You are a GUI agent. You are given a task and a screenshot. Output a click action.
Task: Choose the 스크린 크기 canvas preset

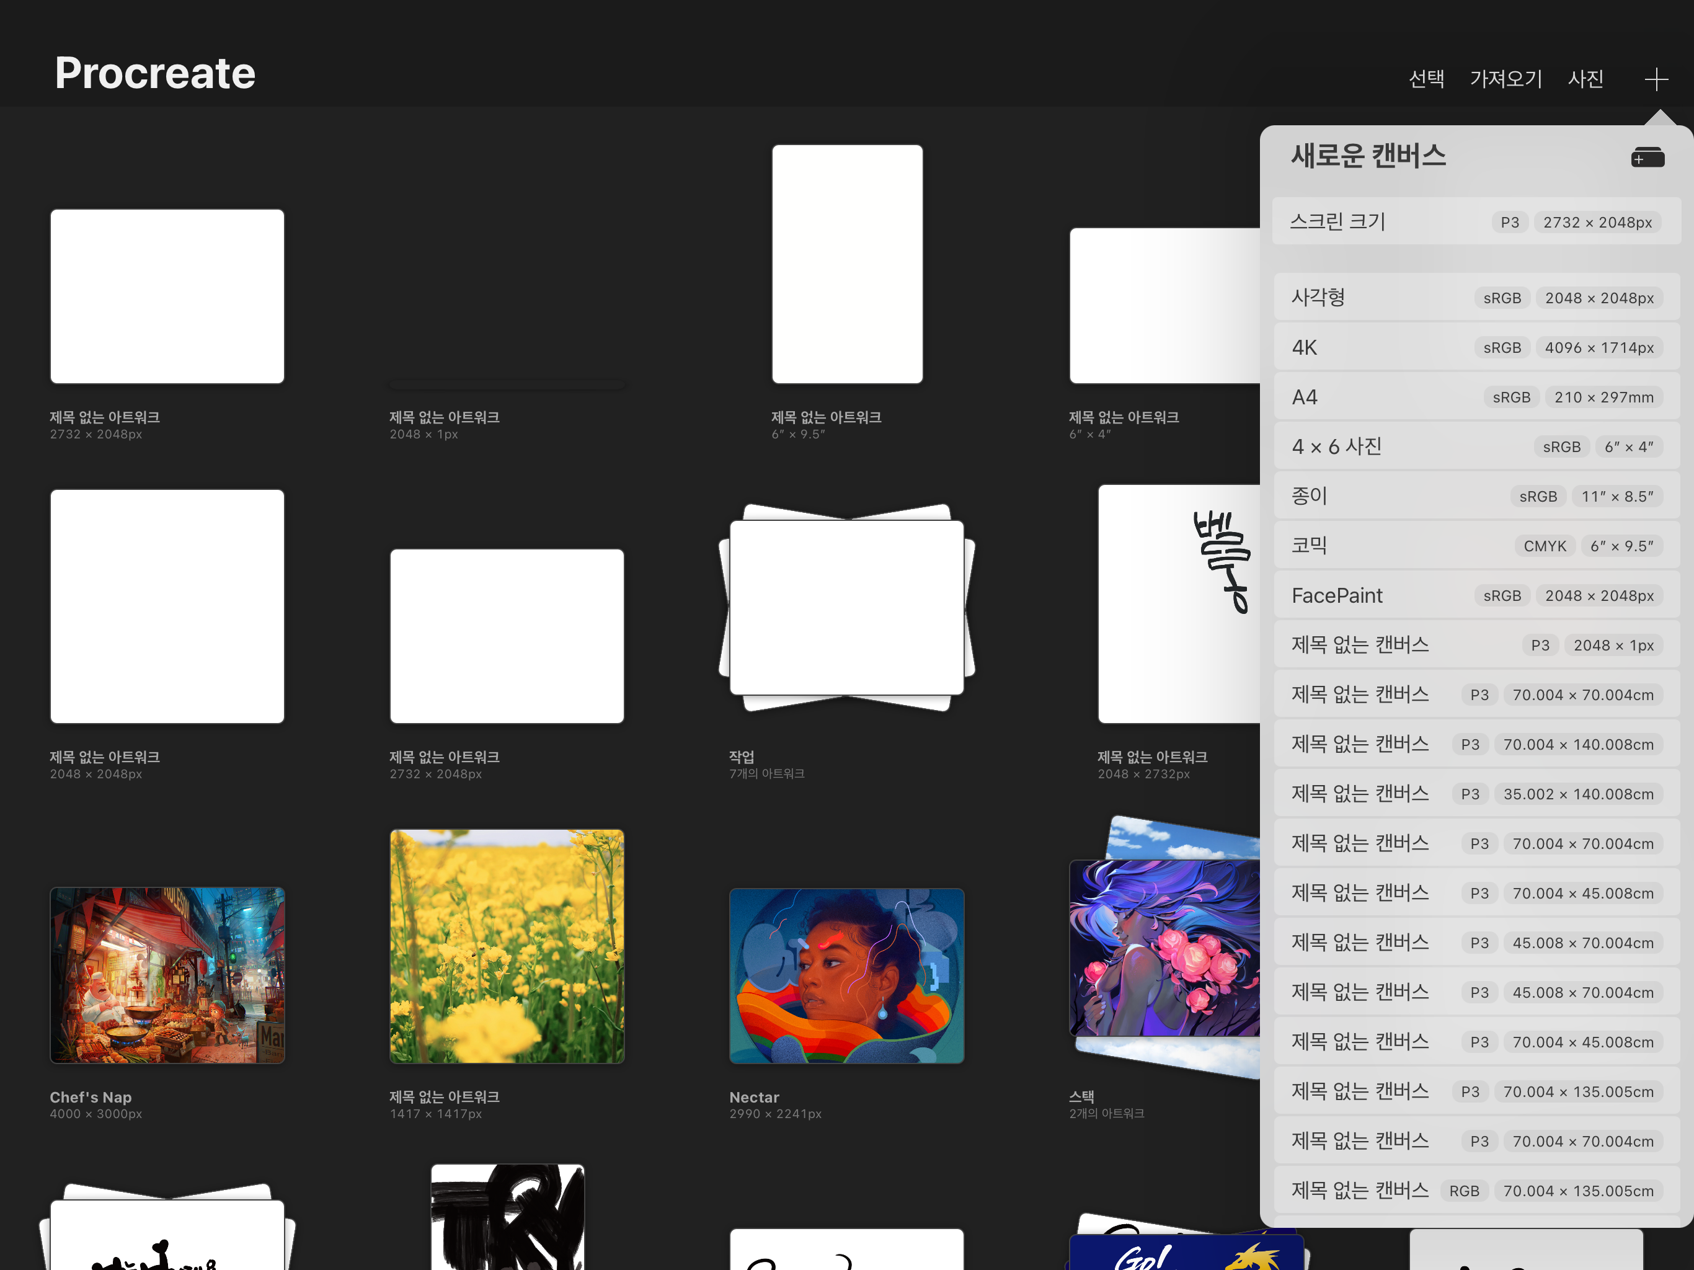[1476, 222]
